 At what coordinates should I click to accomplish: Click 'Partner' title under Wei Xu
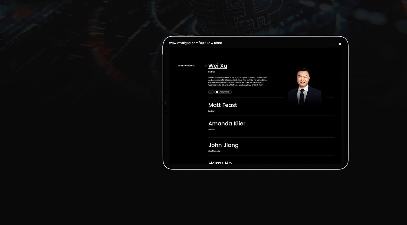click(211, 72)
